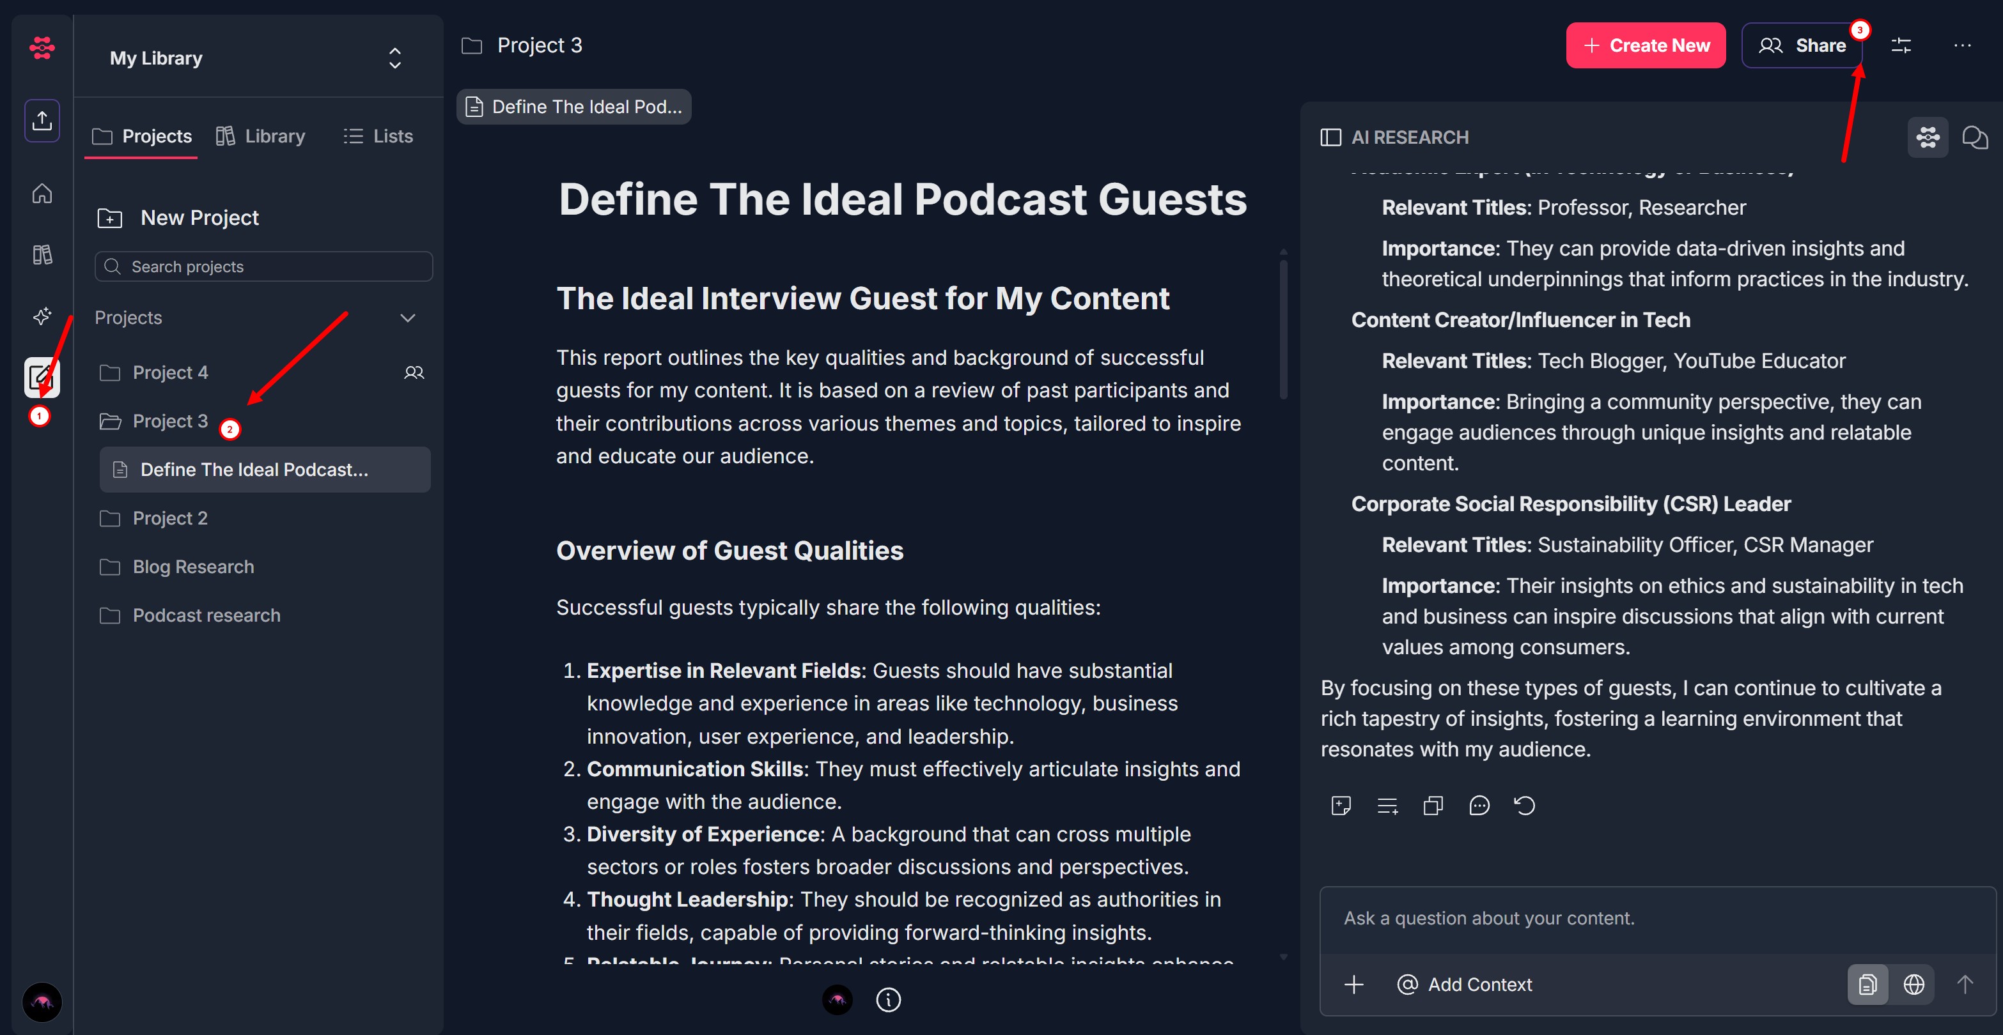Click the Share button
2003x1035 pixels.
point(1802,46)
